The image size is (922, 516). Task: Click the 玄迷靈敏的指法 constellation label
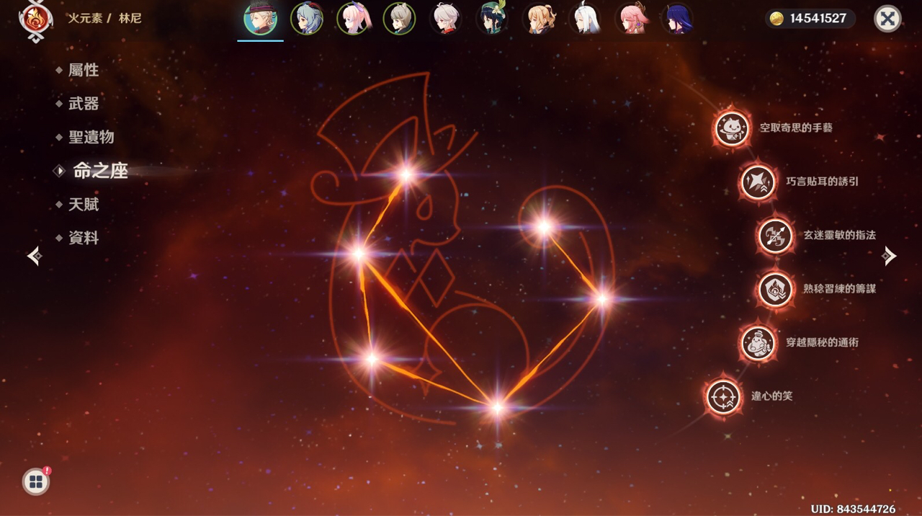[840, 235]
